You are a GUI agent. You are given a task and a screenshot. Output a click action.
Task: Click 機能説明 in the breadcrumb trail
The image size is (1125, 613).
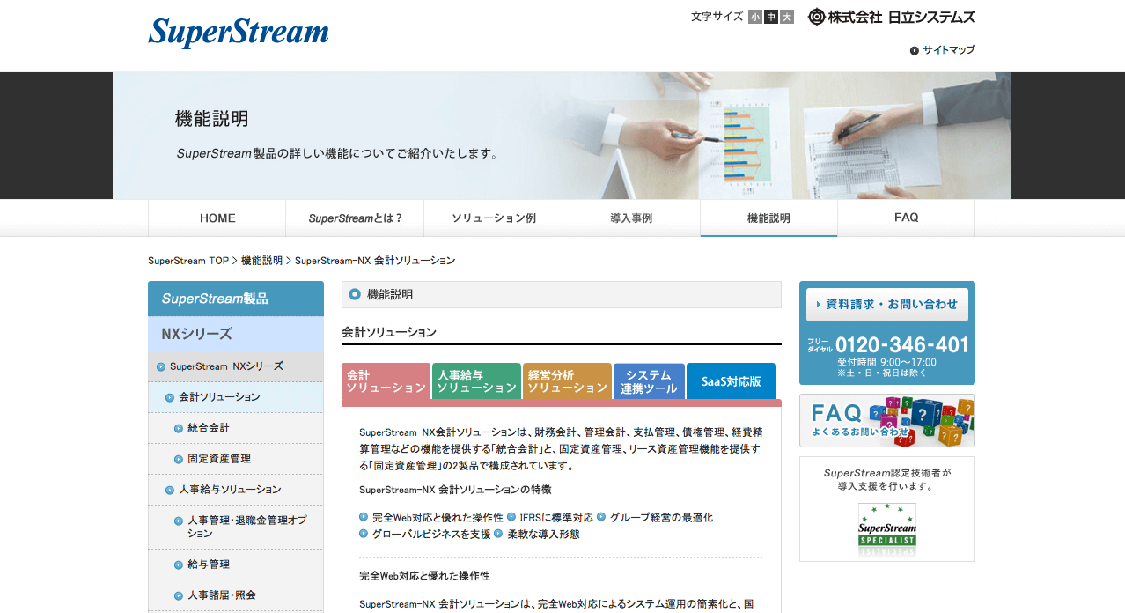tap(261, 261)
